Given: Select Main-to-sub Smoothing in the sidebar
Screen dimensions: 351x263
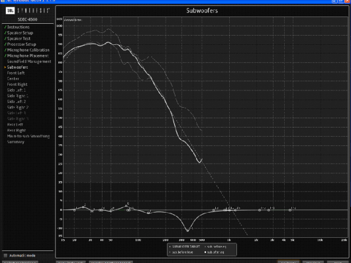Looking at the screenshot, I should (28, 136).
